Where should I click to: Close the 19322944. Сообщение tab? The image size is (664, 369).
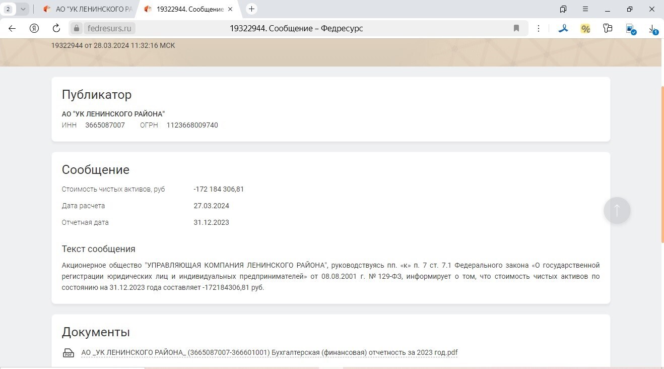230,9
